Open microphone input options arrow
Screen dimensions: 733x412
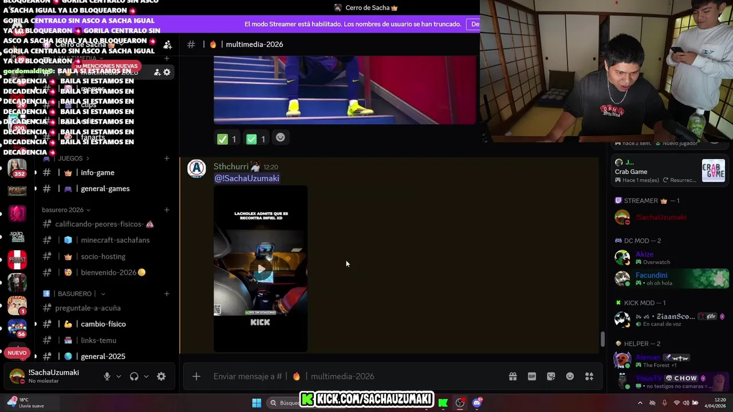(119, 377)
